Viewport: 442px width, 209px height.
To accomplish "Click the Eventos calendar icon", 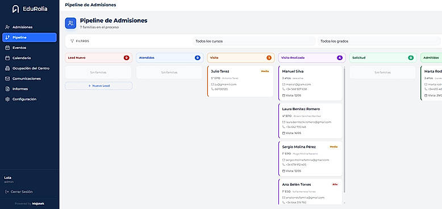I will (7, 48).
